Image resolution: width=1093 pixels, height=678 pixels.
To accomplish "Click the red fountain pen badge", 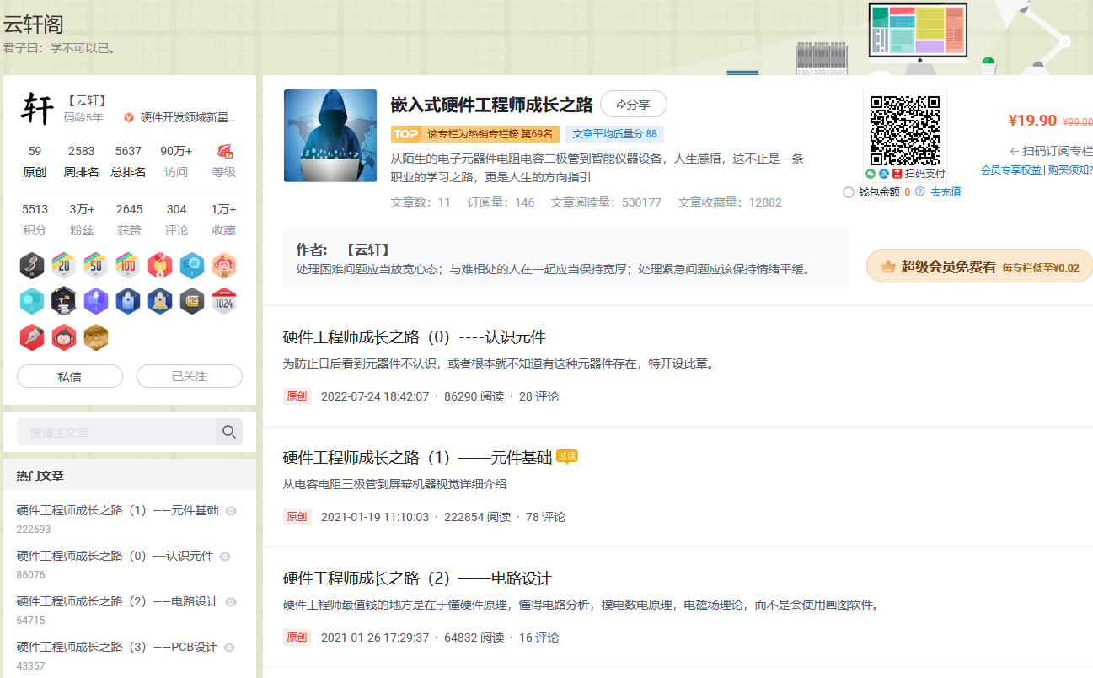I will coord(32,338).
